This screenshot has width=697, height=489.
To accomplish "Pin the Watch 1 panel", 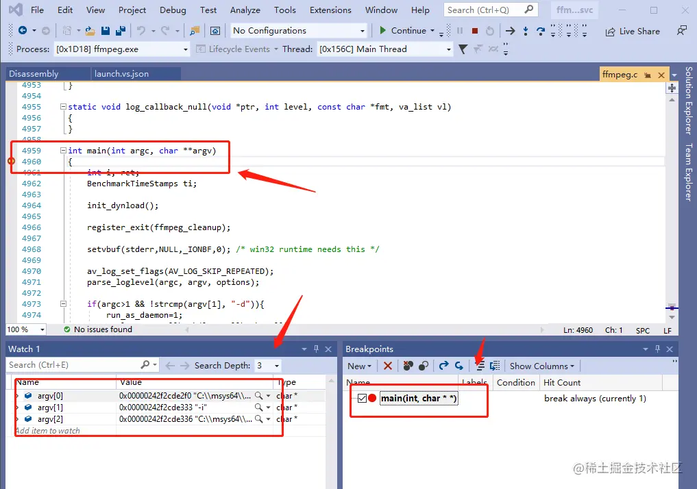I will click(x=316, y=349).
